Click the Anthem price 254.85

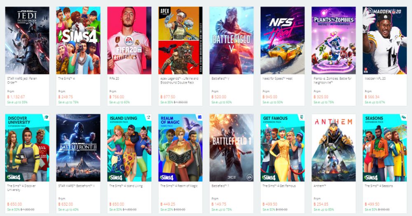(321, 204)
